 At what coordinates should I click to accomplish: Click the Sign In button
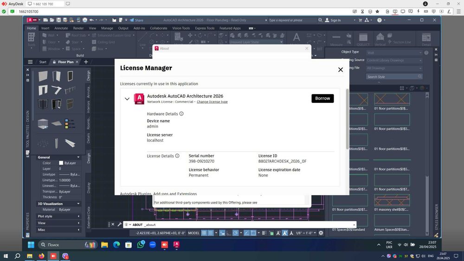[333, 20]
